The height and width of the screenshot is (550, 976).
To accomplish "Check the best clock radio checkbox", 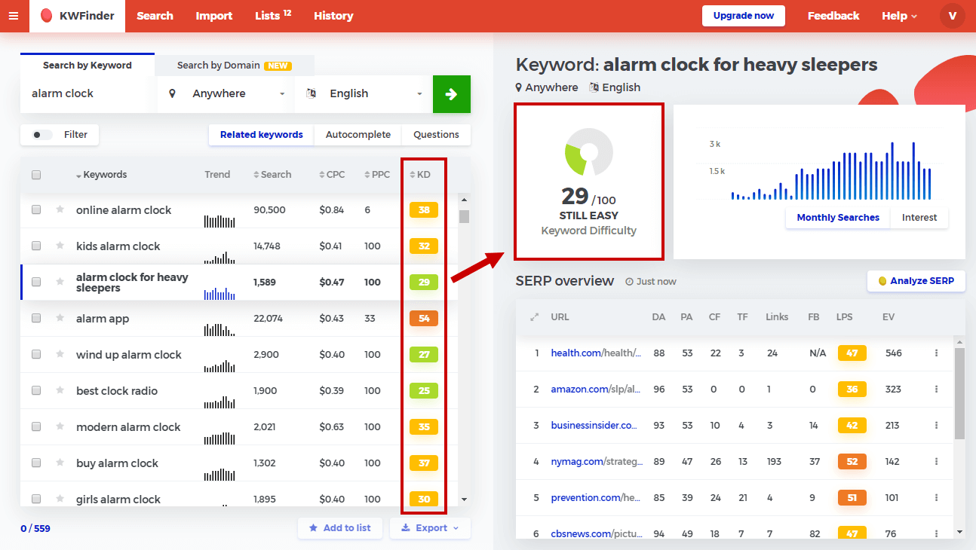I will [36, 390].
